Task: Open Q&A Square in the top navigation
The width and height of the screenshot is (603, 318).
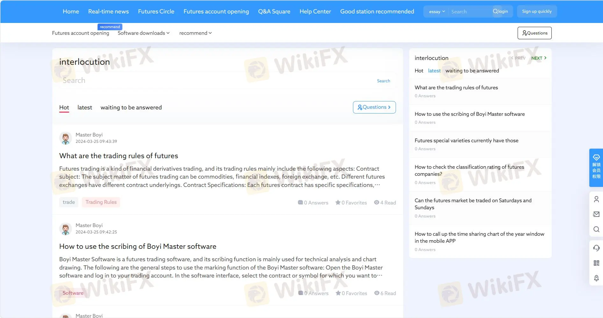Action: (274, 11)
